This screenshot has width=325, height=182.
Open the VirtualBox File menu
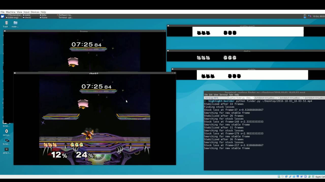tap(3, 12)
